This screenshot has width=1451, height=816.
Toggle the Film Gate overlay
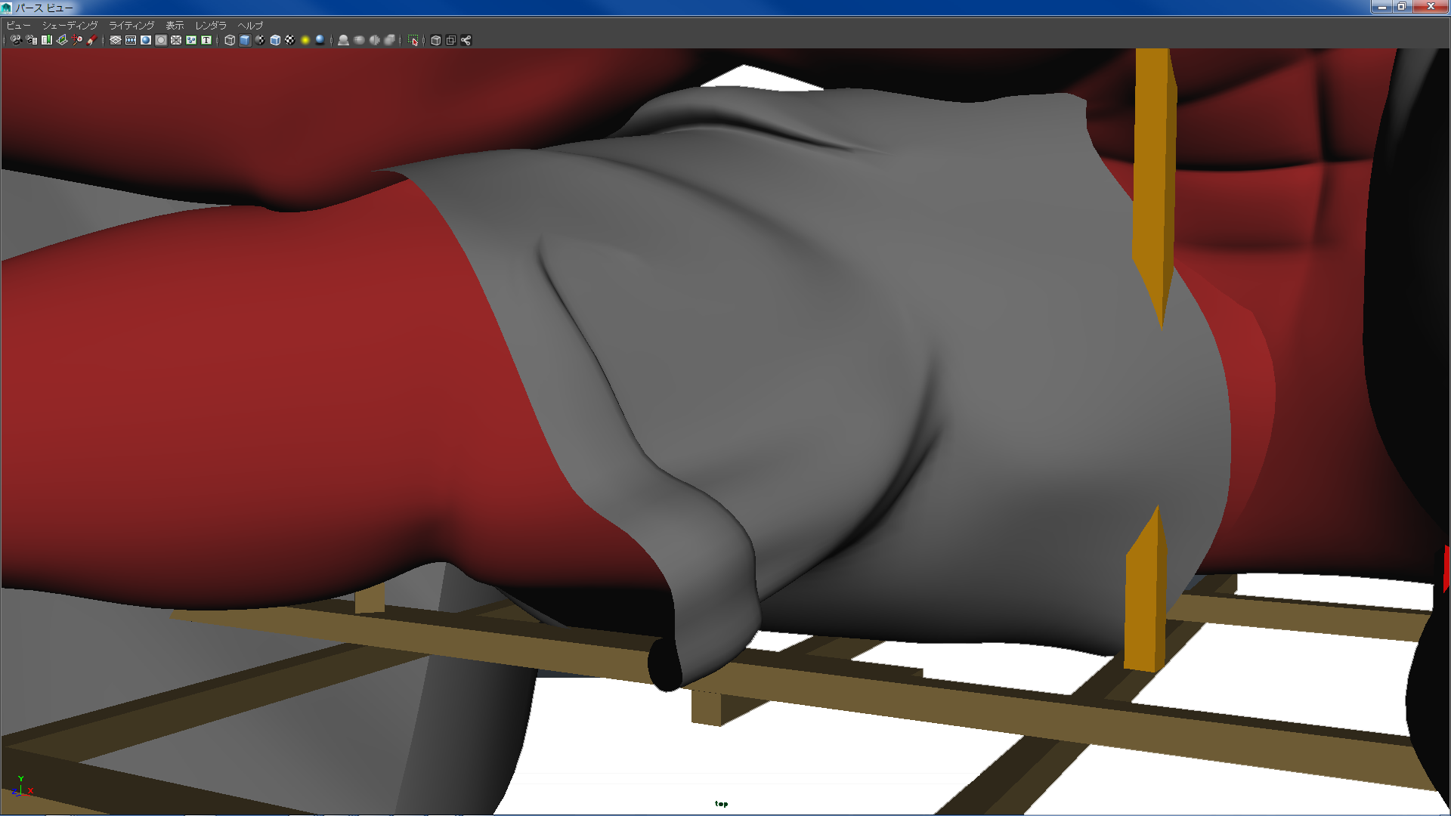131,40
